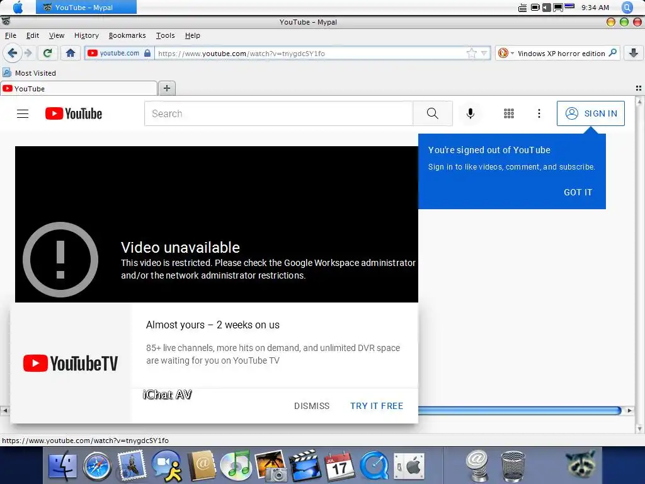Click the address bar URL field
The height and width of the screenshot is (484, 645).
pos(311,54)
